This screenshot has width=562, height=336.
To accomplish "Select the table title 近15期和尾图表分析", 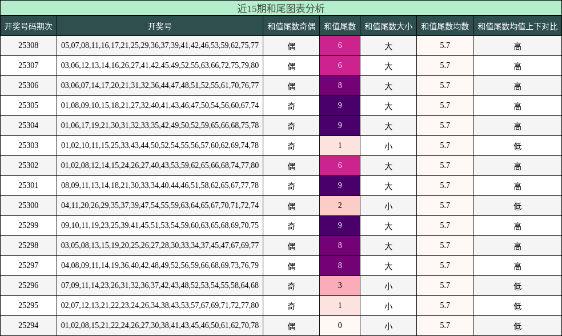I will 281,7.
